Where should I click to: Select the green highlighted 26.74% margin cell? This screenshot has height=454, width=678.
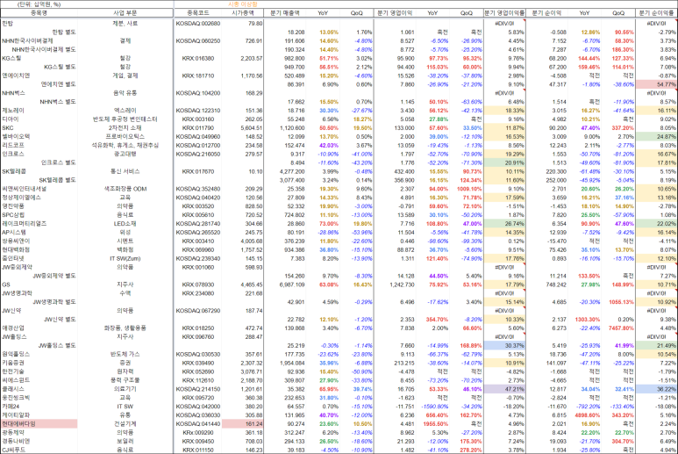pyautogui.click(x=504, y=224)
